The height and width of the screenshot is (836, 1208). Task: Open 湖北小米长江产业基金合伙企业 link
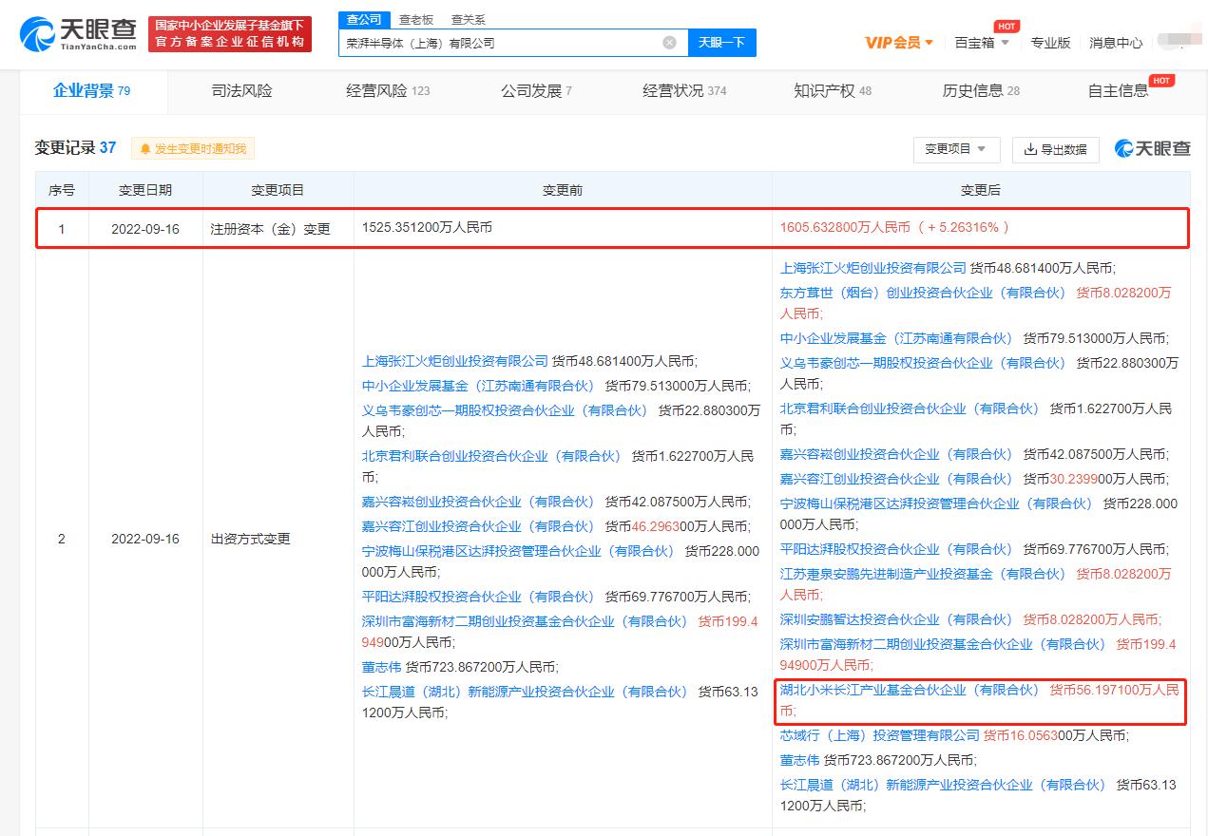(910, 690)
